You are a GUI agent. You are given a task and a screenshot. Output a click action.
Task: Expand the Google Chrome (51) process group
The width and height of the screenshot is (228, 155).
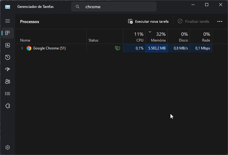(22, 48)
